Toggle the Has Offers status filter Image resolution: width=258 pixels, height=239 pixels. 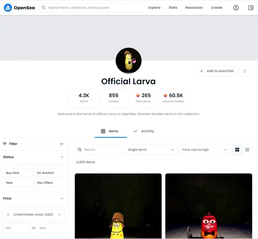tap(49, 183)
